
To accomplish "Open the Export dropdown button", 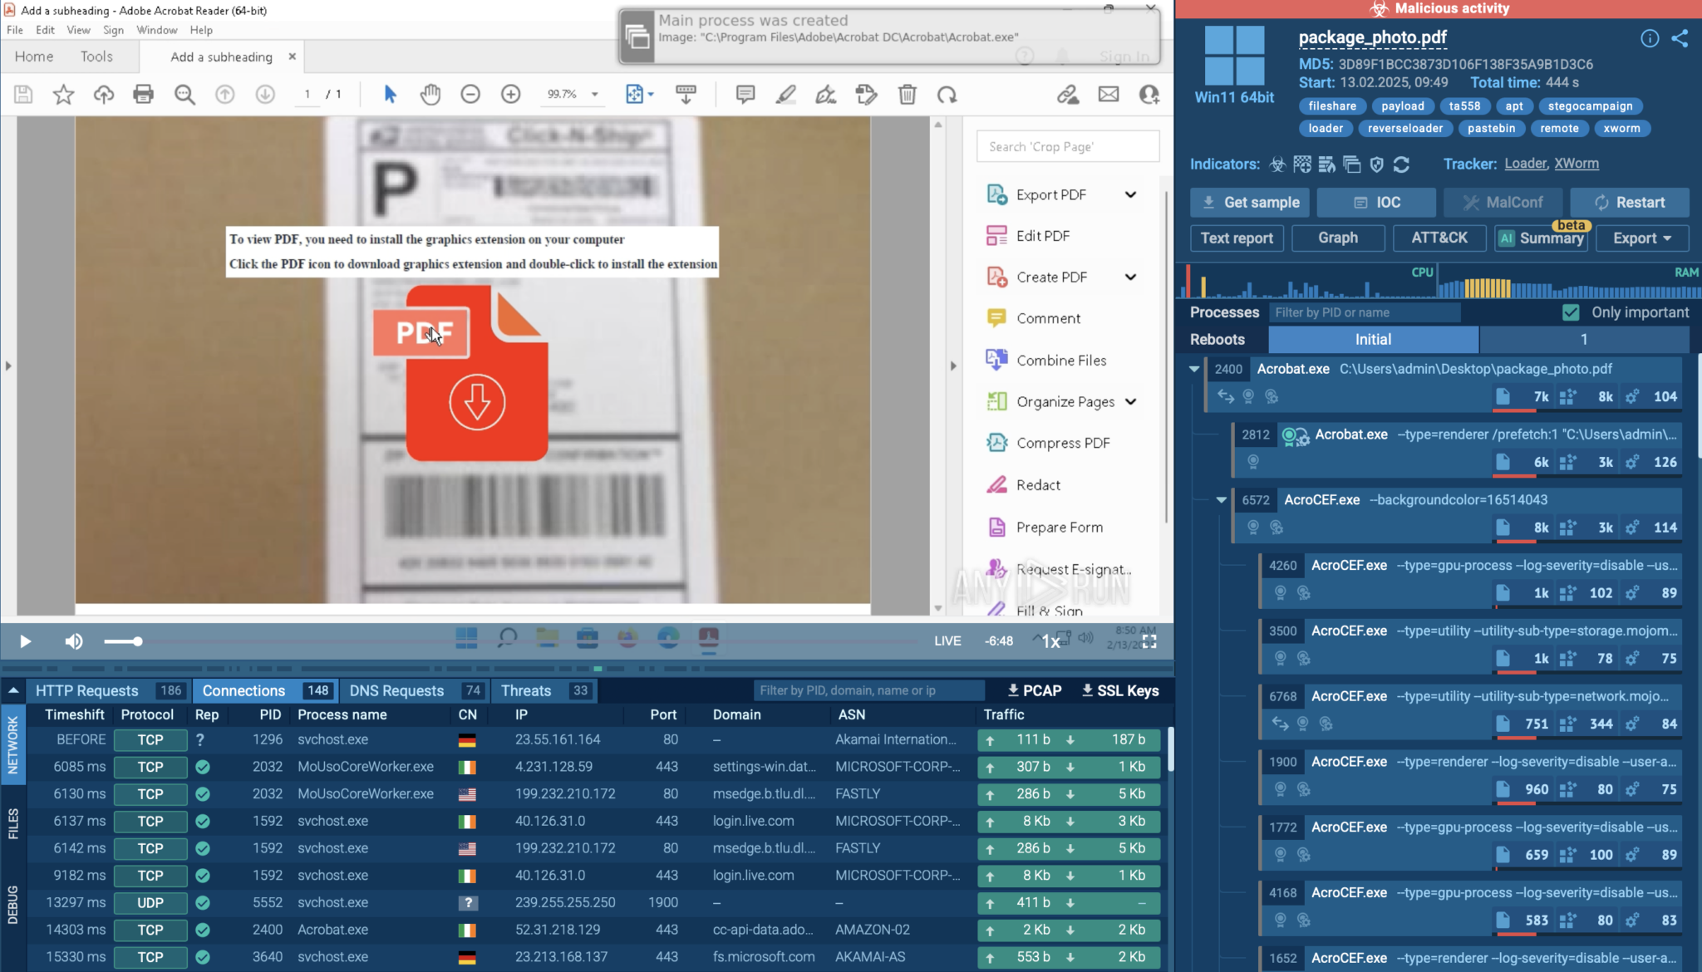I will (1641, 238).
